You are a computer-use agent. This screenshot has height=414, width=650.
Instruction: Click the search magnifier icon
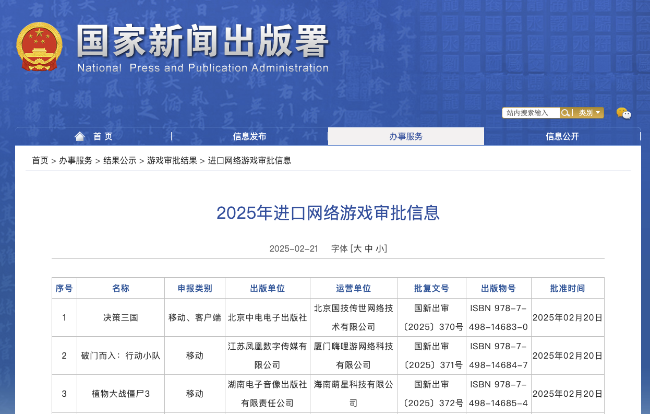pyautogui.click(x=565, y=113)
